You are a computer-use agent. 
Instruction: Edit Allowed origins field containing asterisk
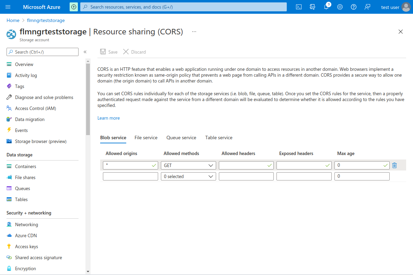click(x=130, y=165)
